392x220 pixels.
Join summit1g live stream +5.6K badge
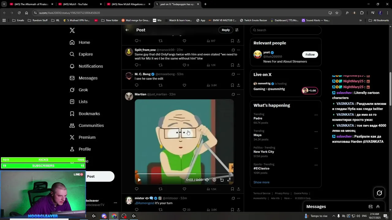310,90
